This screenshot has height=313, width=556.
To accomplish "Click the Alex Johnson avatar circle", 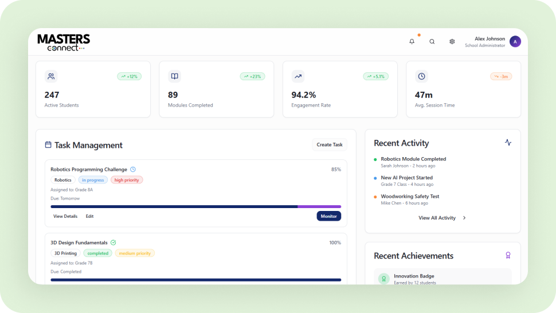I will tap(515, 41).
